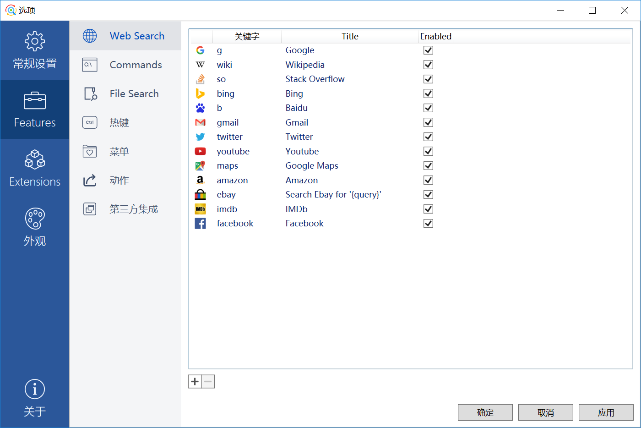Sort by the Title column header
Image resolution: width=641 pixels, height=428 pixels.
point(350,36)
